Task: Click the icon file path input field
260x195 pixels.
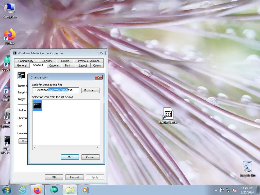Action: point(56,90)
